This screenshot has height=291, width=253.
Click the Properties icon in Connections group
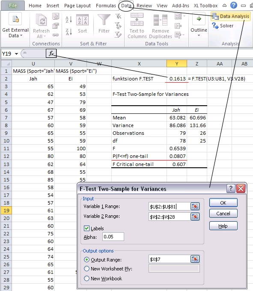tap(56, 26)
